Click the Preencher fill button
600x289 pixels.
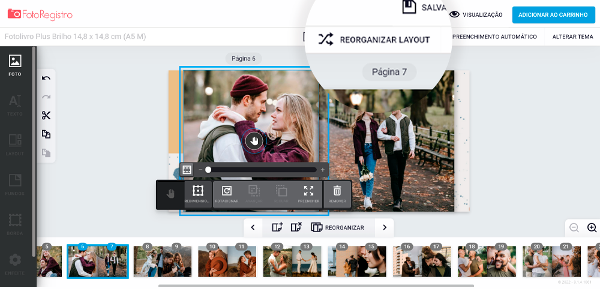tap(308, 195)
